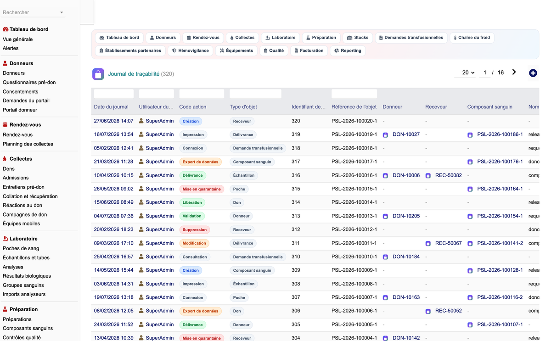Click the Suppression badge in row 312
Image resolution: width=551 pixels, height=341 pixels.
[195, 230]
